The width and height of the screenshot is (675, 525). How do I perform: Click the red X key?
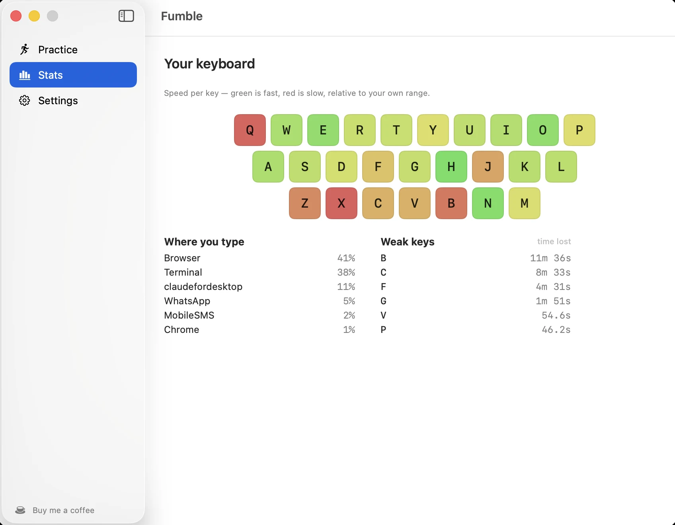click(x=341, y=203)
